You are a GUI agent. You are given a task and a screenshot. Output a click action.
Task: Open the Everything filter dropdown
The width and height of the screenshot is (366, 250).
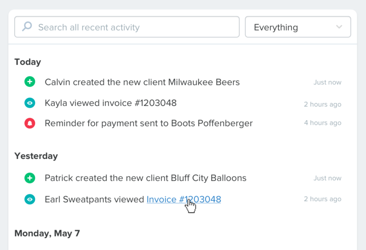[x=298, y=27]
